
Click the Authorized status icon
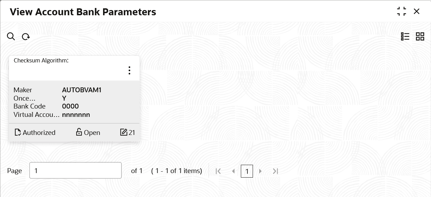click(18, 132)
